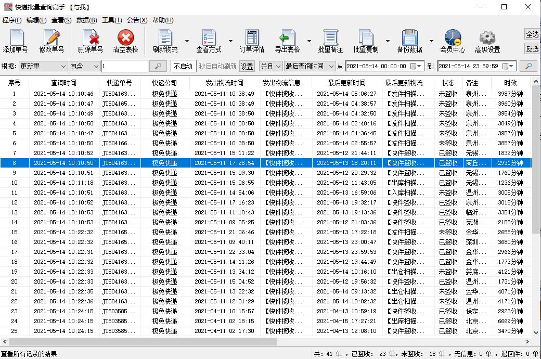Open the 会员中心 clock icon
This screenshot has width=541, height=359.
point(453,37)
